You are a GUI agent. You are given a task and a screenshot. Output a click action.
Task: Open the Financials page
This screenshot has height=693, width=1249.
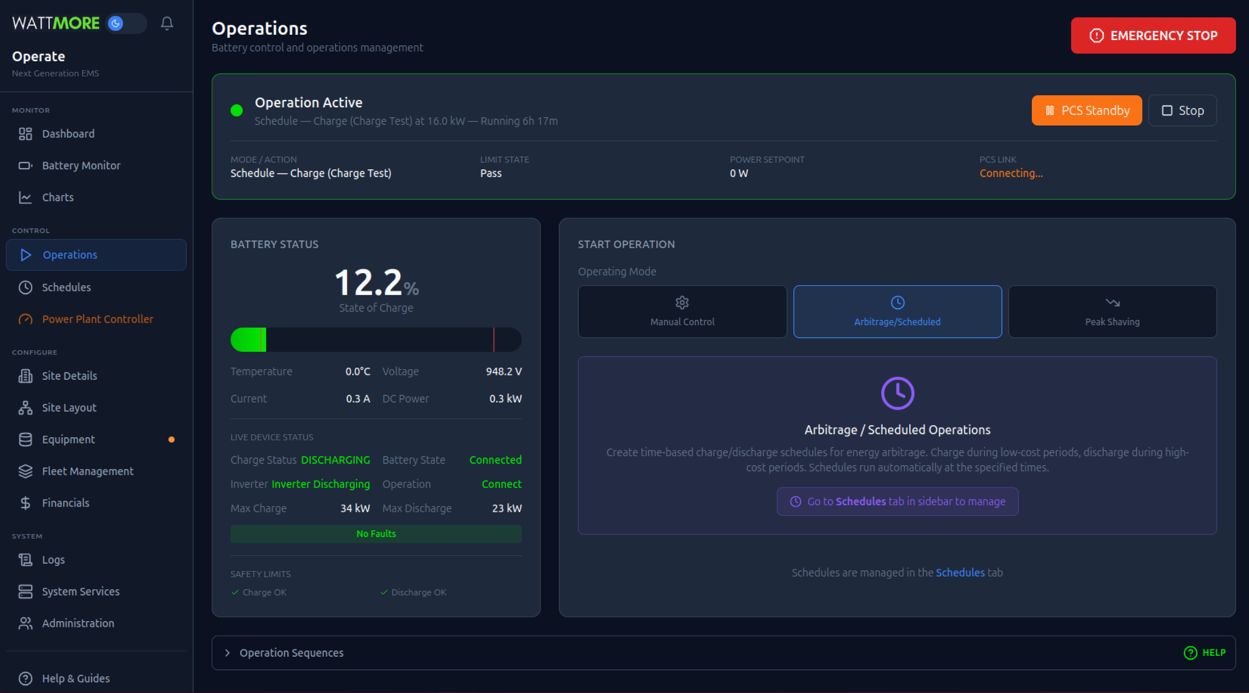[x=66, y=503]
